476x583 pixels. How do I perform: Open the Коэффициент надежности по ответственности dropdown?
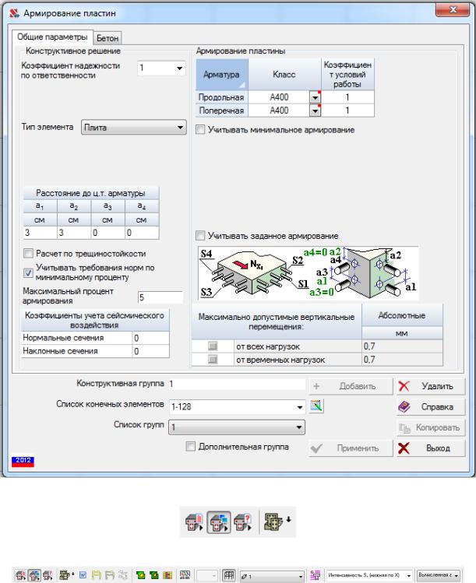(179, 68)
